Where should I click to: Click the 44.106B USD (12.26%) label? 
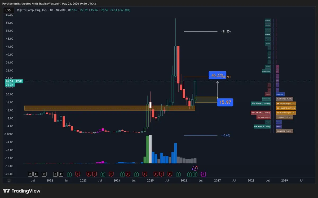coord(286,108)
